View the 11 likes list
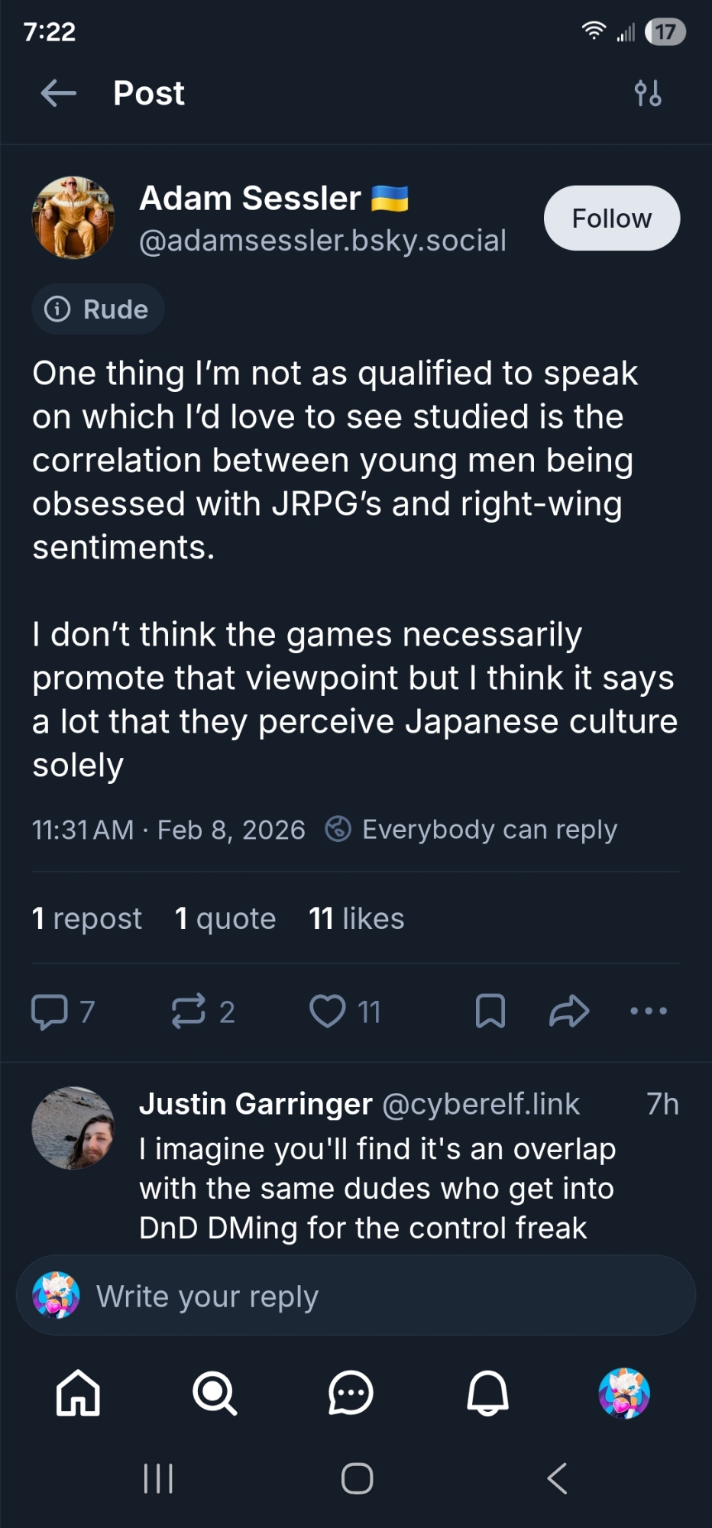Image resolution: width=712 pixels, height=1528 pixels. coord(356,918)
